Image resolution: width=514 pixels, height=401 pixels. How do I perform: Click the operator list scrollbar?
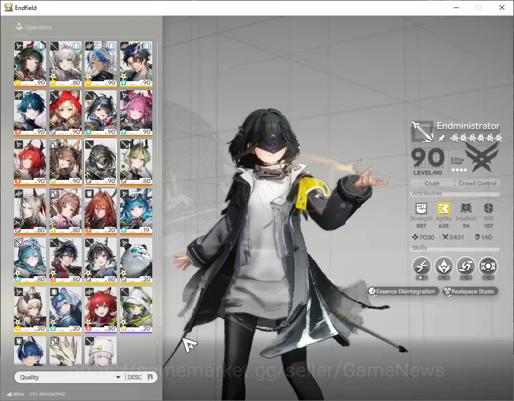click(x=157, y=193)
